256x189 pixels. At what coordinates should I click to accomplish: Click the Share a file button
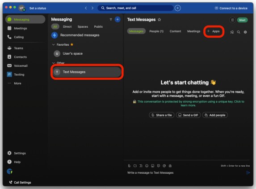[162, 115]
